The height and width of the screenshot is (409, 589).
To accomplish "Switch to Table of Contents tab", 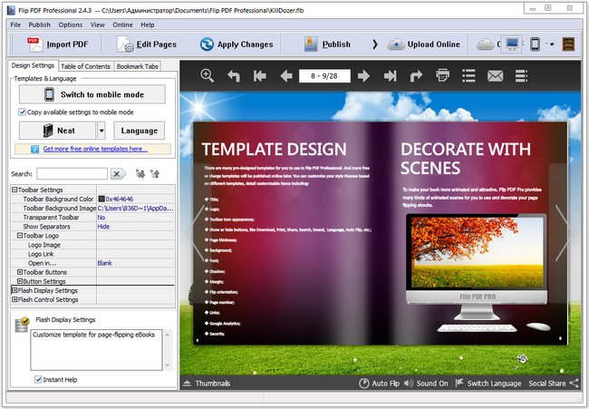I will [86, 66].
